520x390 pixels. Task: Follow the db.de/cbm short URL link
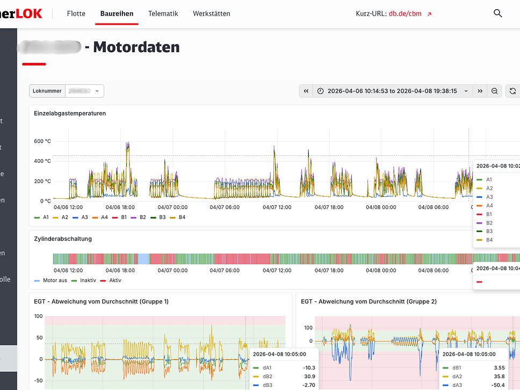(405, 13)
